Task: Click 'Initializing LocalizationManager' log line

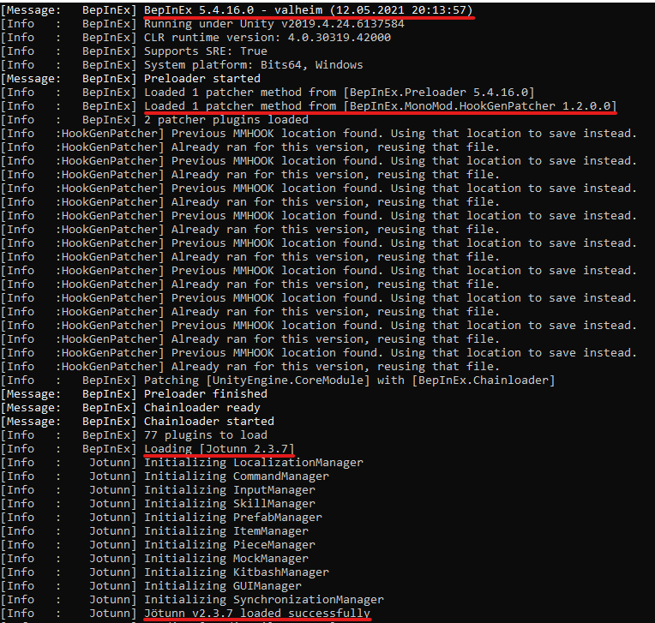Action: tap(254, 463)
